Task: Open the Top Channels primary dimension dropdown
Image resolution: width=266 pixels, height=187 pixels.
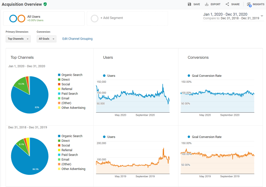Action: (18, 39)
